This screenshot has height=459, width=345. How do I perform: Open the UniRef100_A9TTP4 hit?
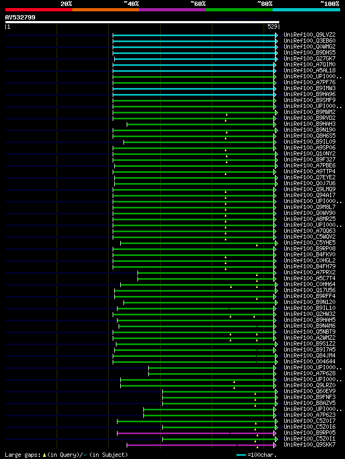click(x=309, y=172)
